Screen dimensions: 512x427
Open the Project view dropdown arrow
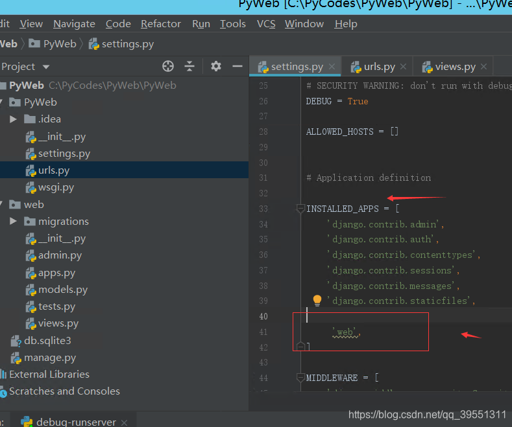[46, 67]
